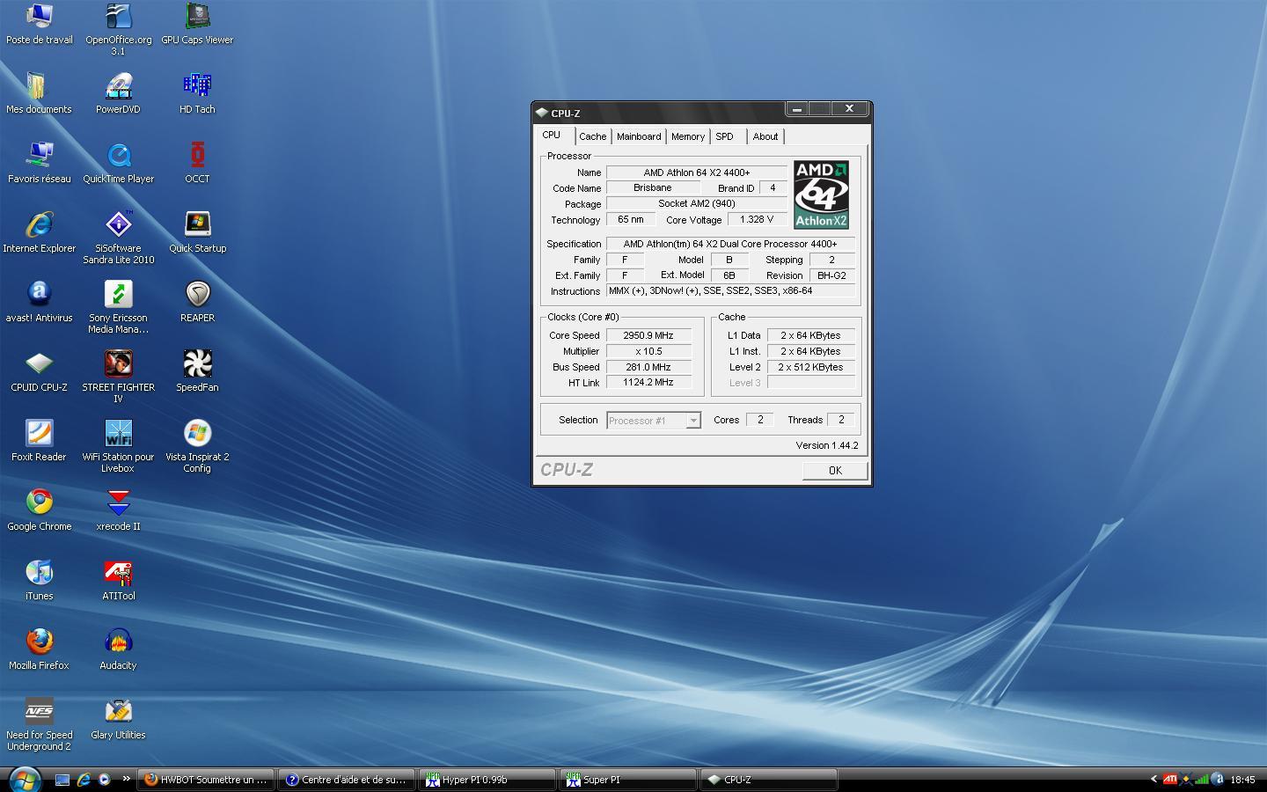Click the Core Voltage value 1.328 V
Viewport: 1267px width, 792px height.
pos(757,219)
